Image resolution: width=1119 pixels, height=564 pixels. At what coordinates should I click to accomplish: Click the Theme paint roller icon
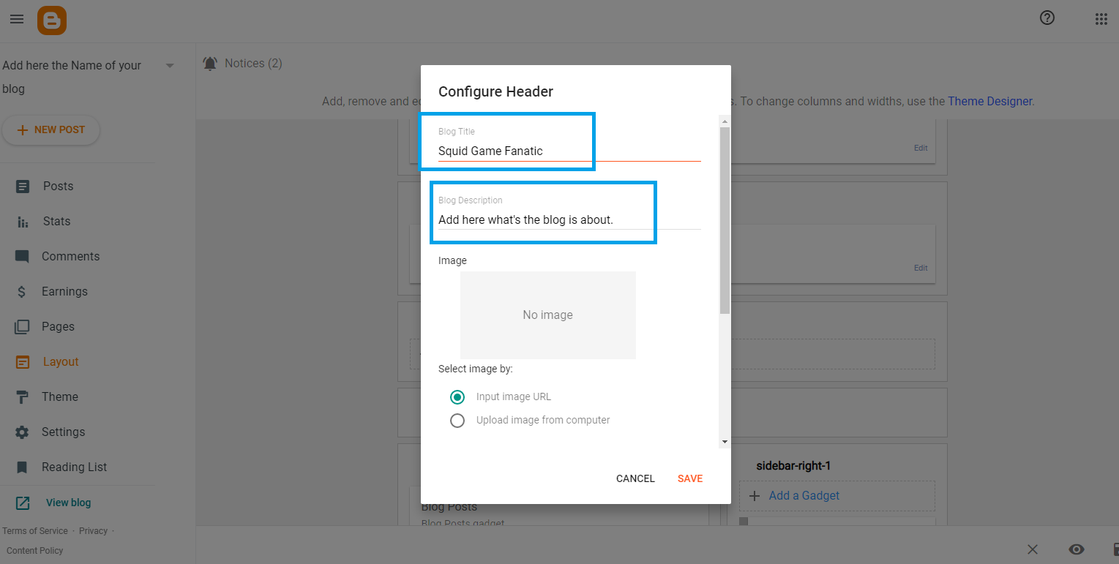23,397
